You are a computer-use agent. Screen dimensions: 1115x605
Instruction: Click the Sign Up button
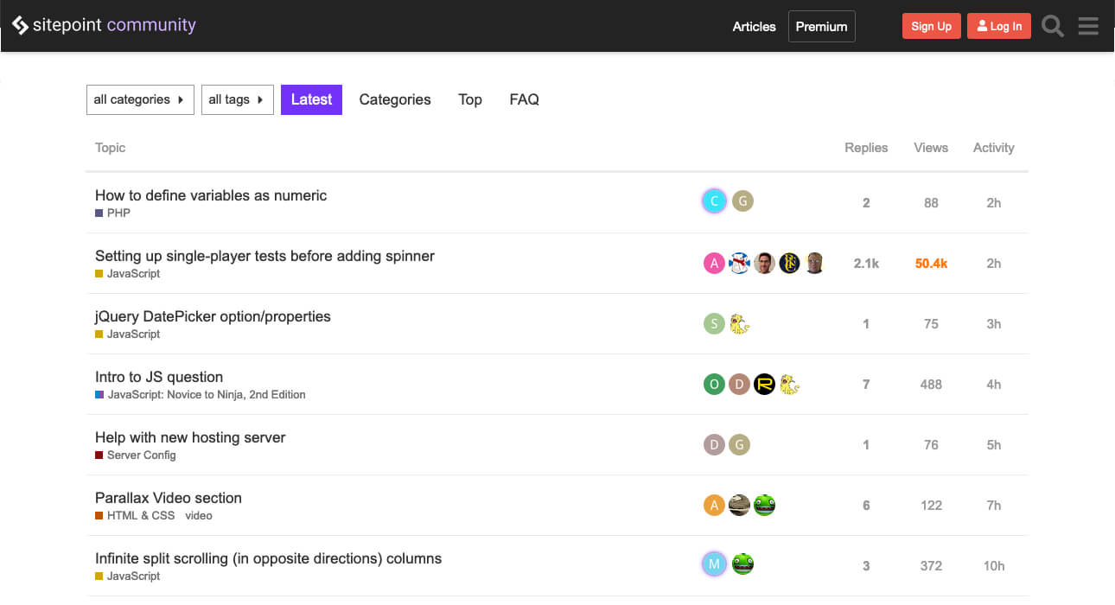tap(931, 26)
